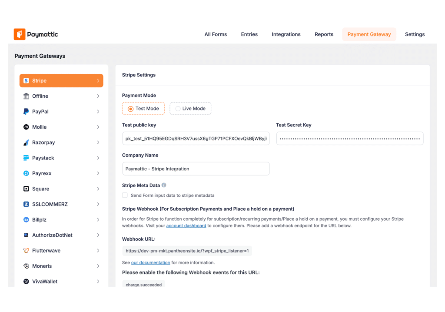Expand the SSLCOMMERZ chevron arrow
Viewport: 445px width, 312px height.
(98, 204)
